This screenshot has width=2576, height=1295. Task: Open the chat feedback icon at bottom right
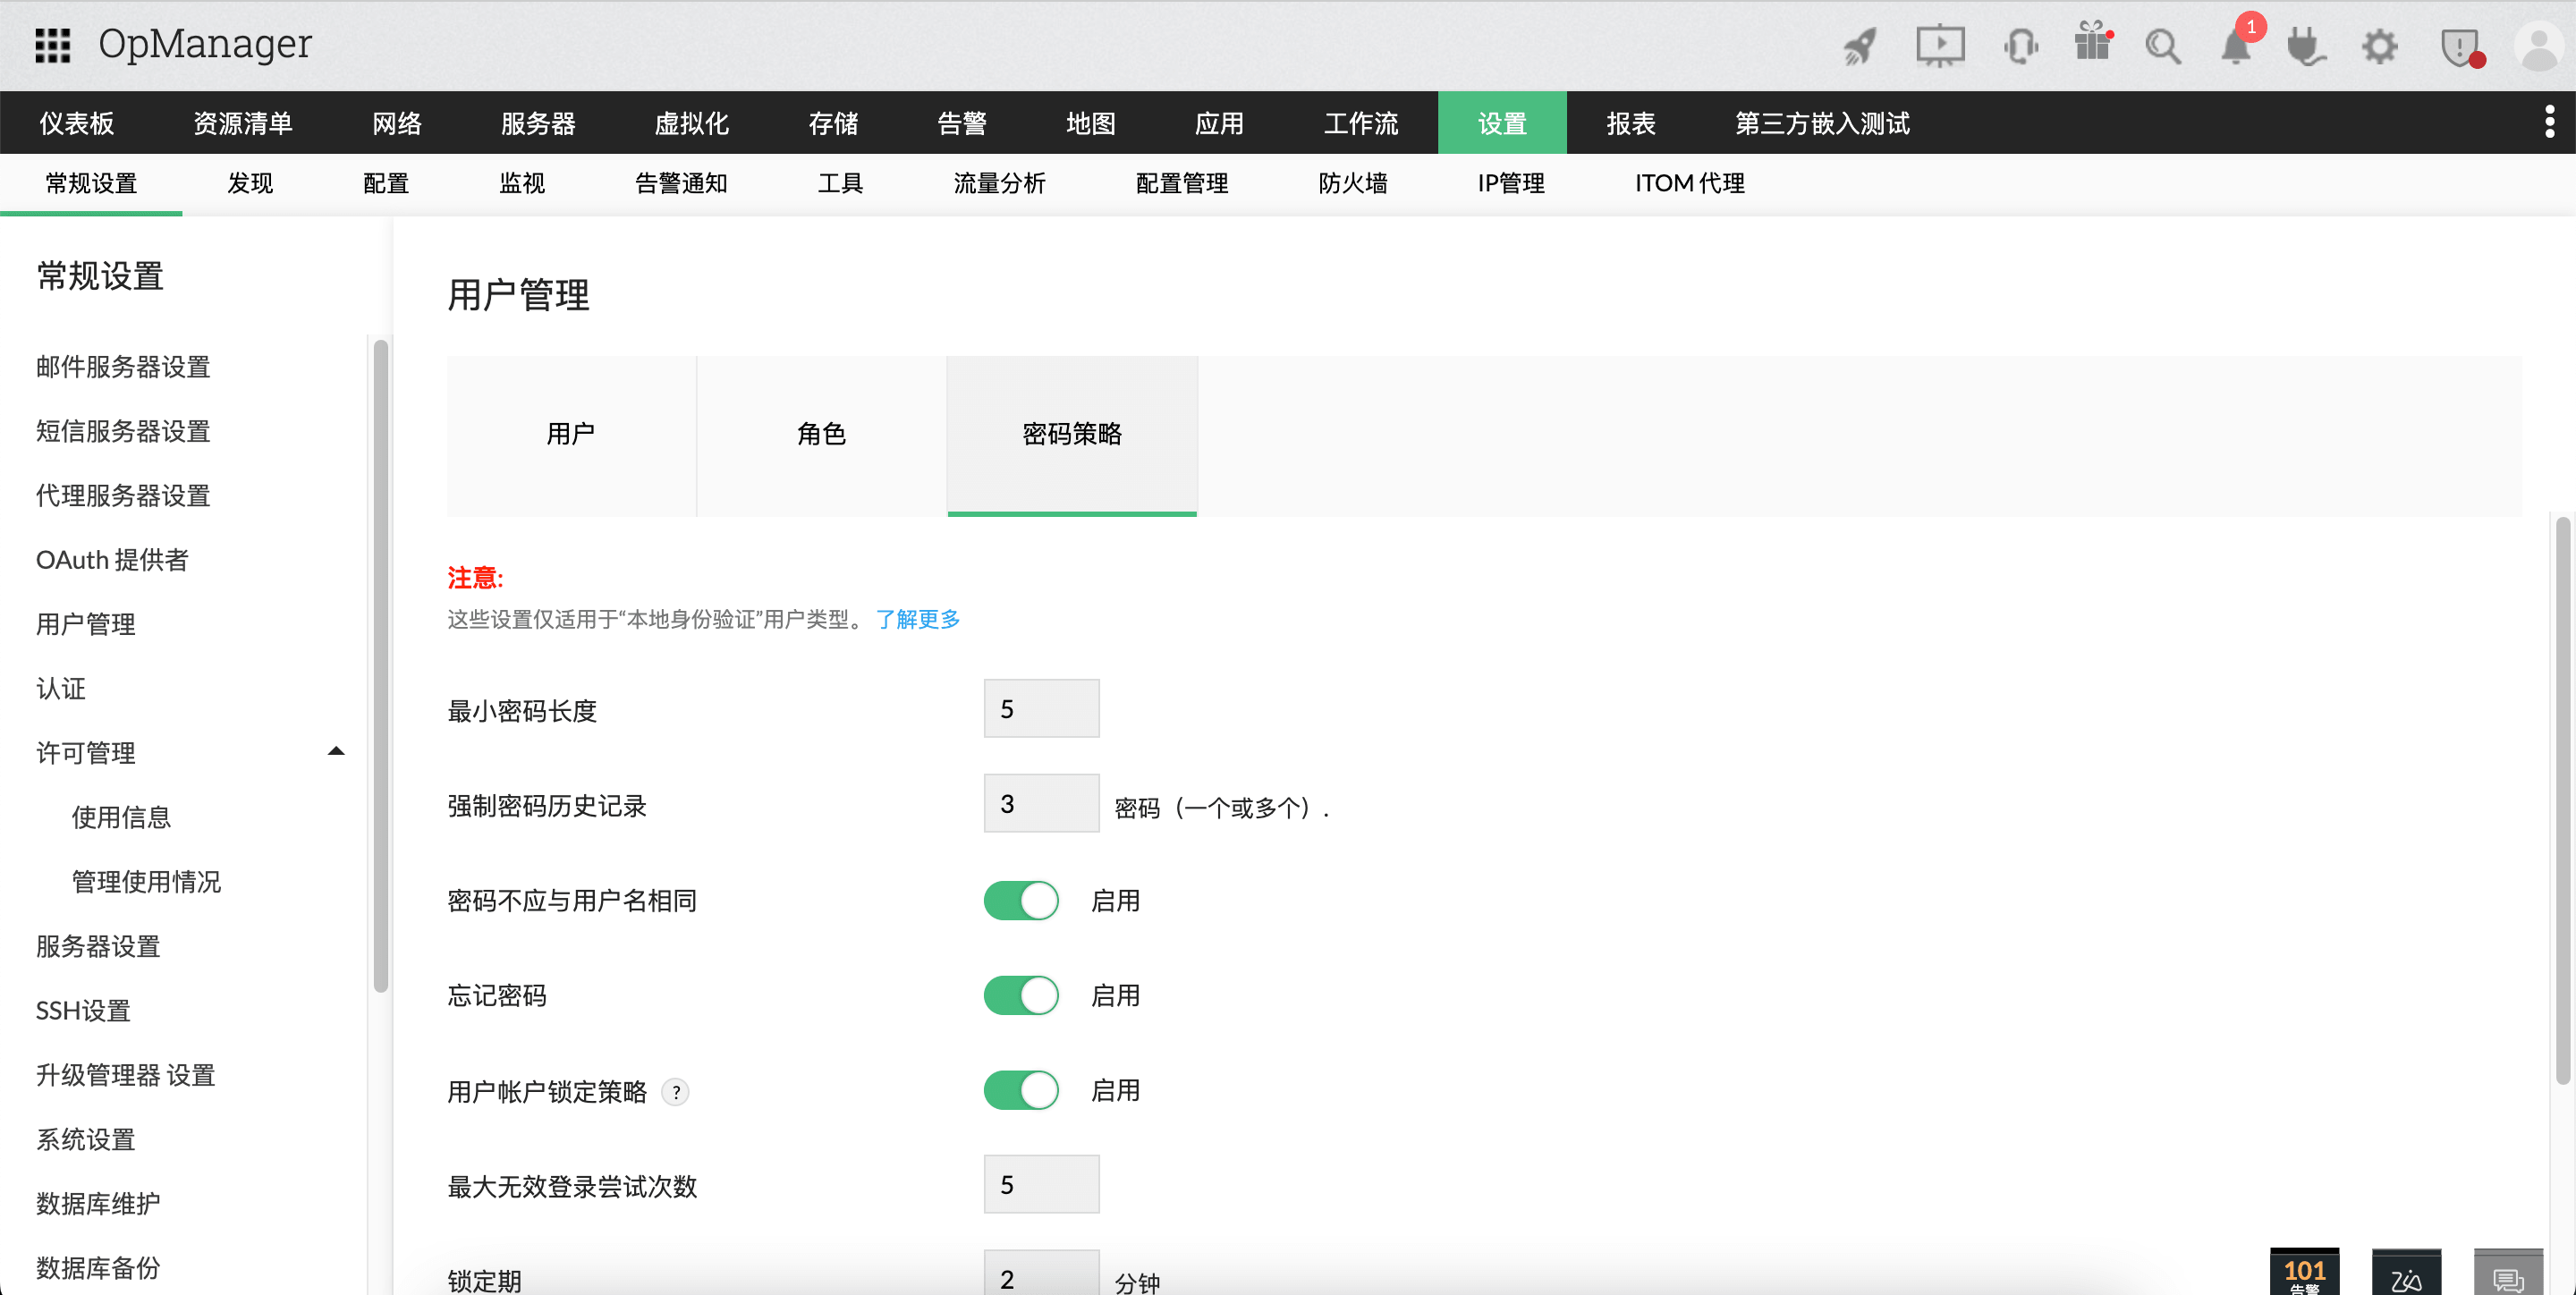(x=2507, y=1279)
